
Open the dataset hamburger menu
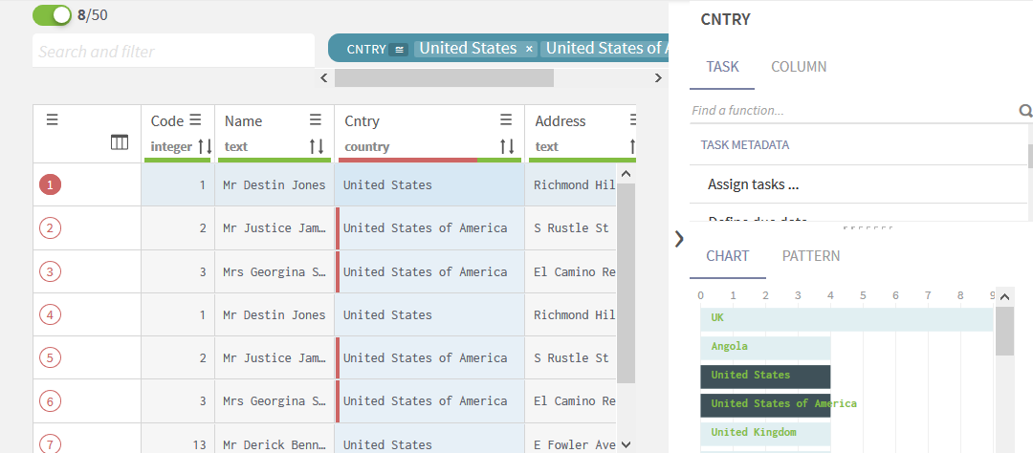pos(53,119)
